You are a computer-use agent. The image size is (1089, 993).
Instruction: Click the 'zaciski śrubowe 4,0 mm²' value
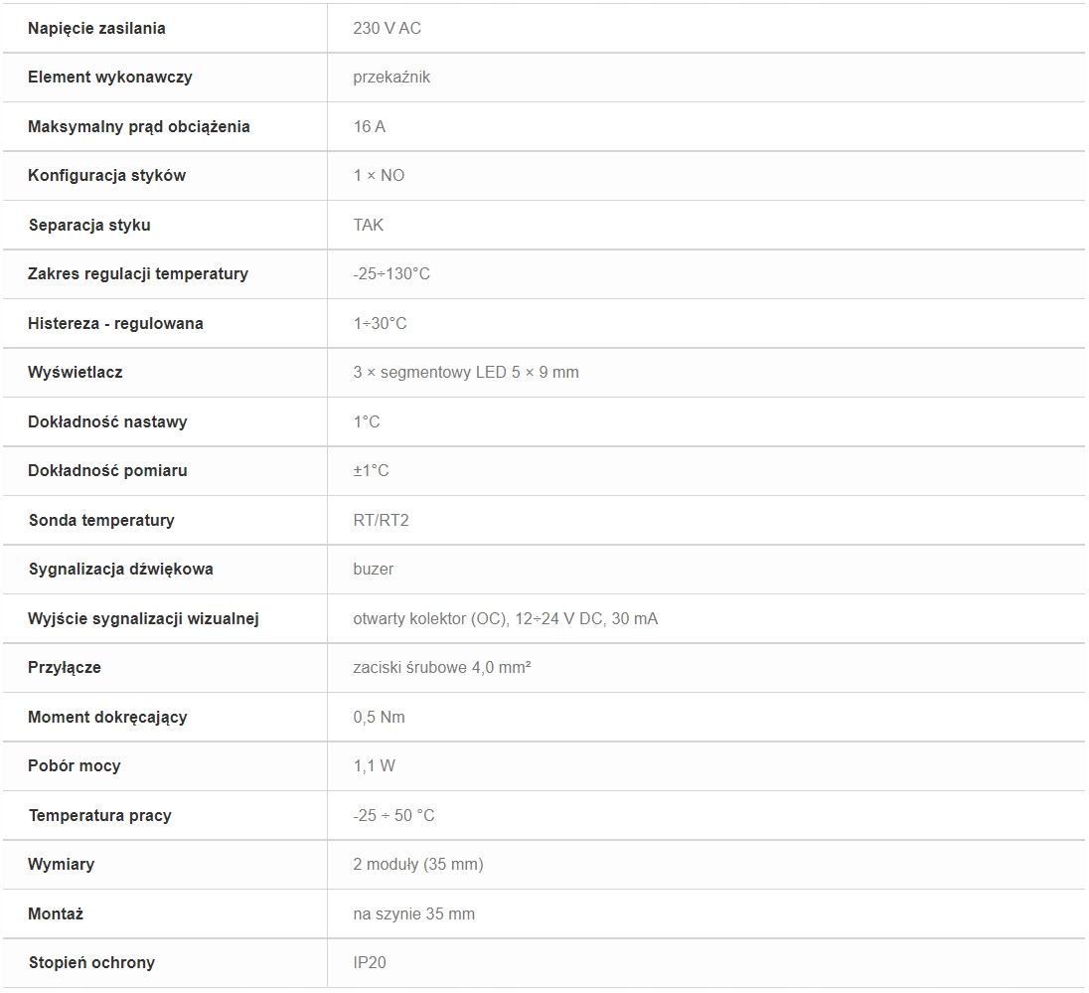[441, 667]
